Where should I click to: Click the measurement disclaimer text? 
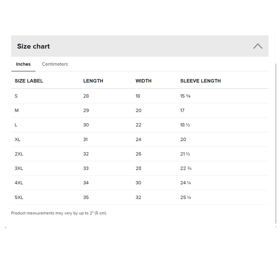coord(59,213)
